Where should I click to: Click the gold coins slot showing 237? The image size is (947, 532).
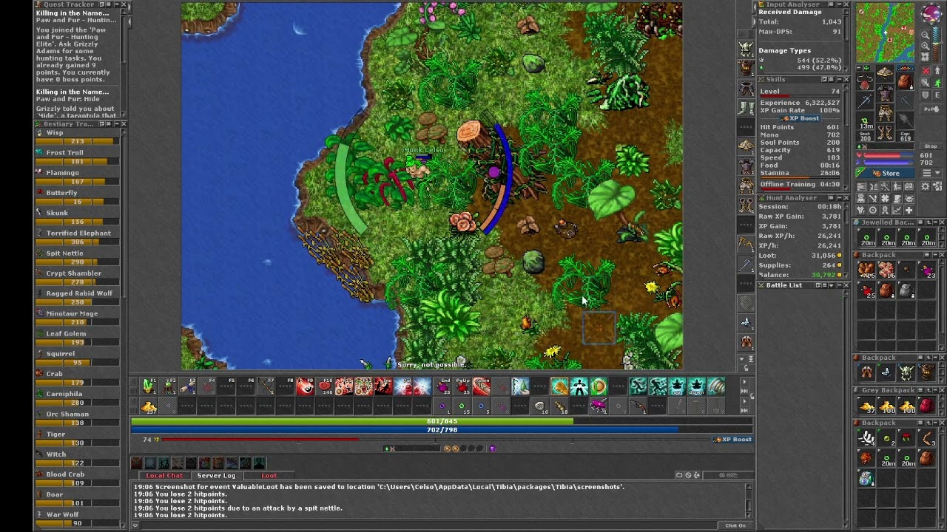pyautogui.click(x=149, y=406)
